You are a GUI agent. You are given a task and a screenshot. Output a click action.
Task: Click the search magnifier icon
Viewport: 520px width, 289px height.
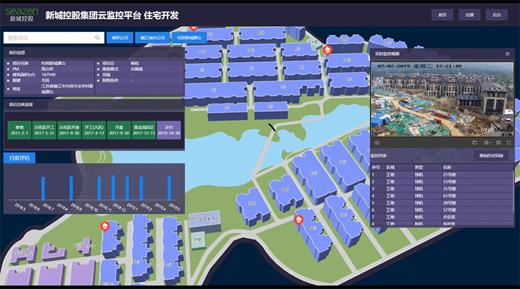[x=97, y=38]
